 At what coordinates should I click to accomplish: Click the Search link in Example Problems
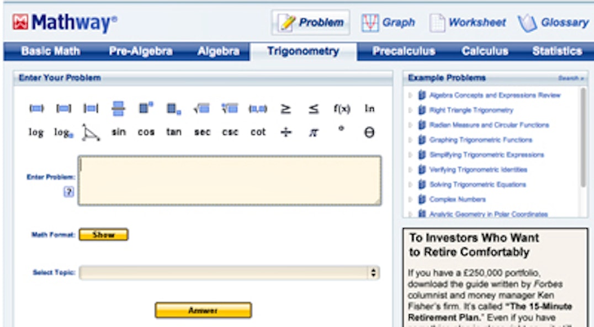571,78
